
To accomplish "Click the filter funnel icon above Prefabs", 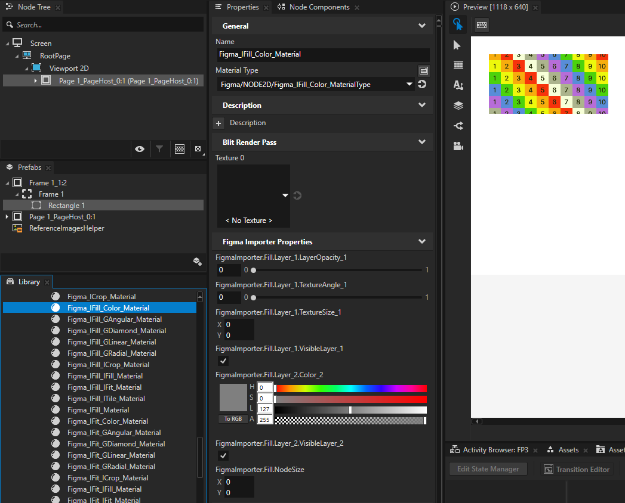I will click(x=159, y=148).
